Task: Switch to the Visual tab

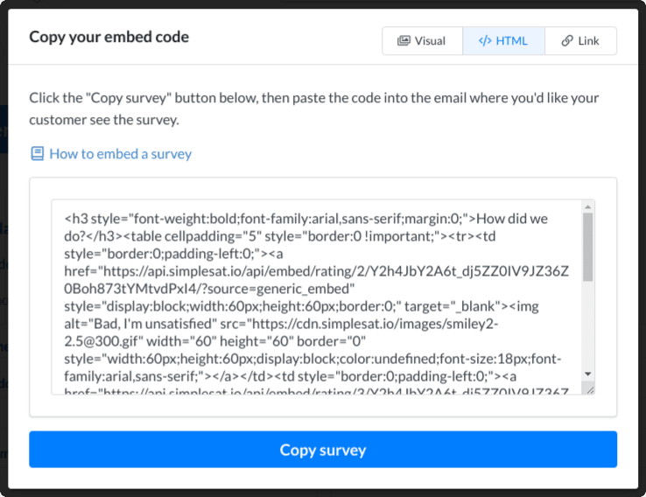Action: [x=422, y=41]
